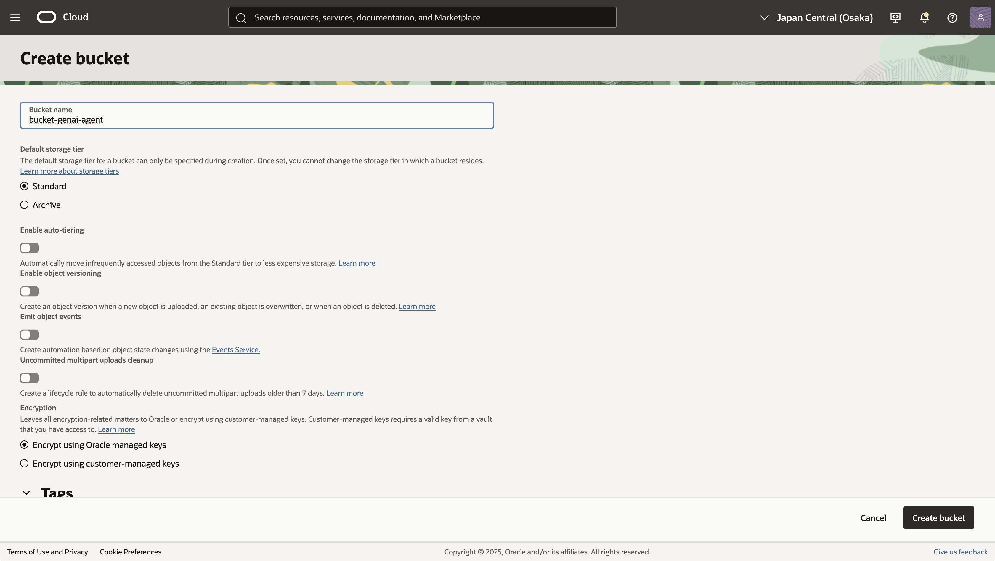Select the Archive storage tier
The width and height of the screenshot is (995, 561).
(x=24, y=205)
